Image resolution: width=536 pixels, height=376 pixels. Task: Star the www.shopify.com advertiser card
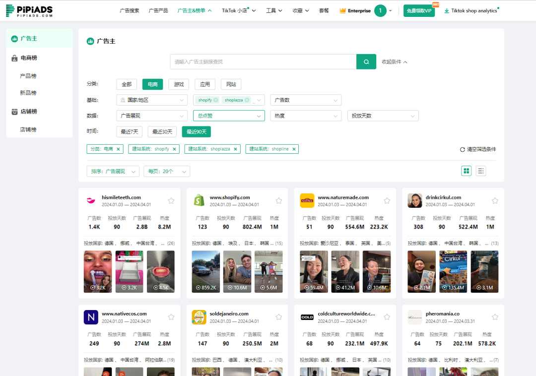[278, 200]
